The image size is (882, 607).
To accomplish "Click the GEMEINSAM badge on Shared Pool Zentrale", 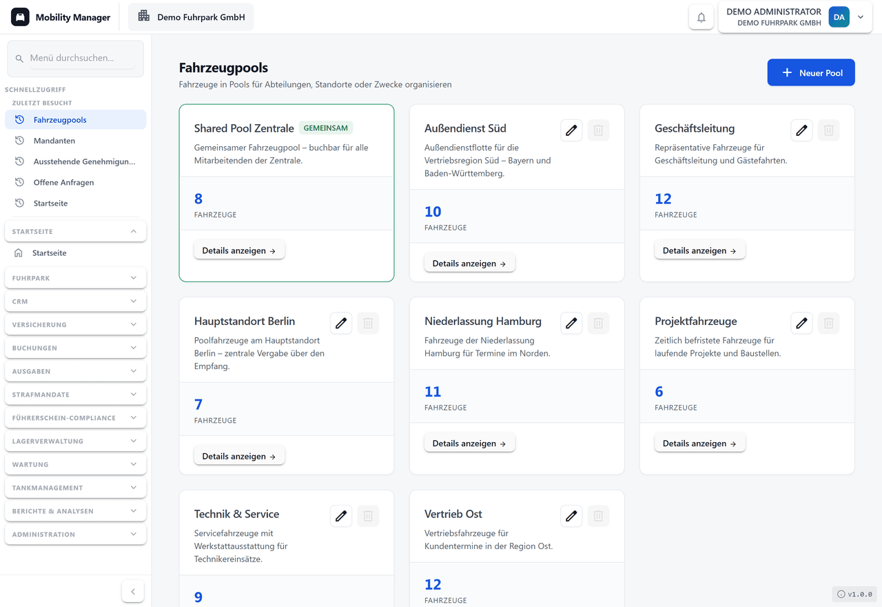I will click(x=326, y=128).
